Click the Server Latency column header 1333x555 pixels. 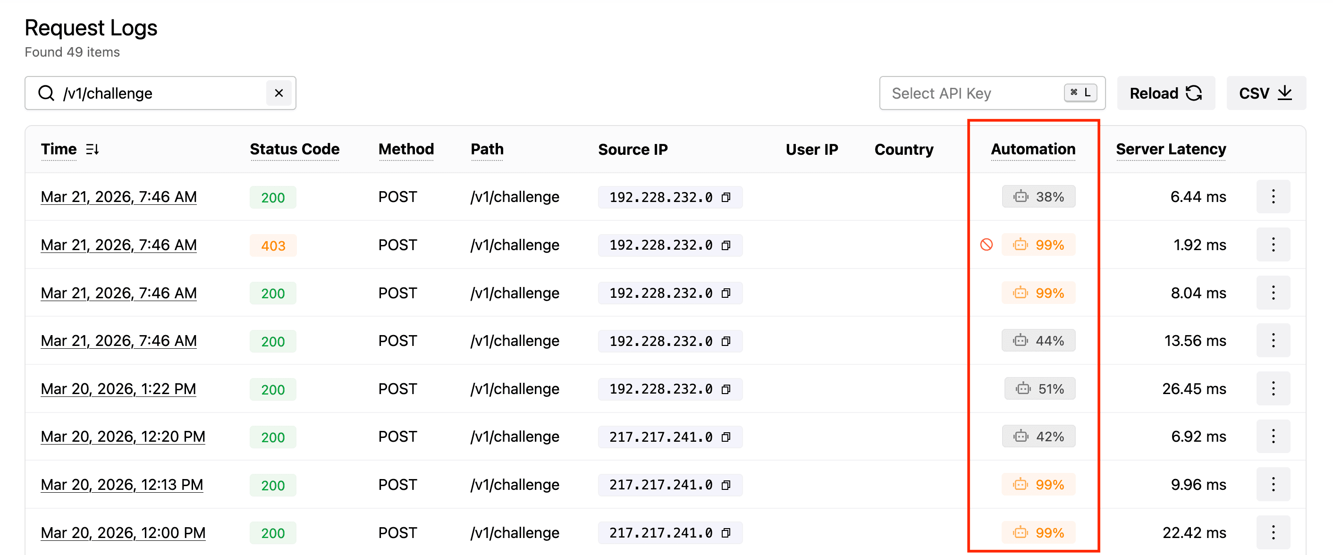1171,150
